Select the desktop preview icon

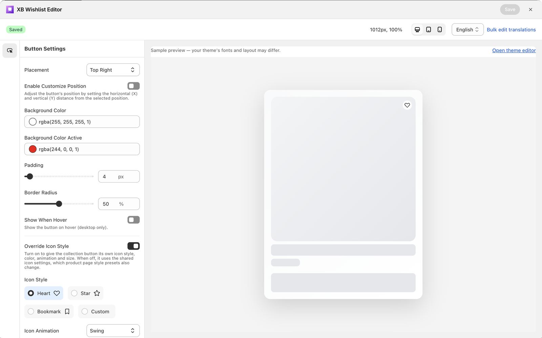(417, 29)
